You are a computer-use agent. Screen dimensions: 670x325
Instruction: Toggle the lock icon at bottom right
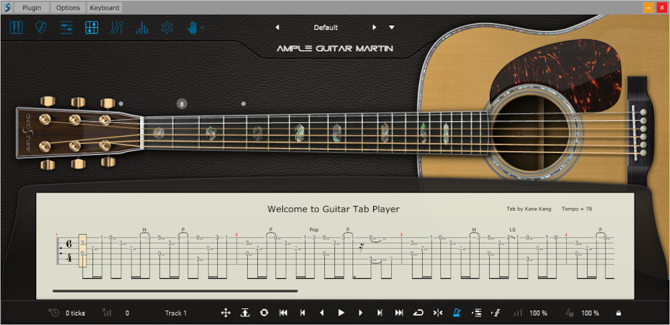[618, 313]
